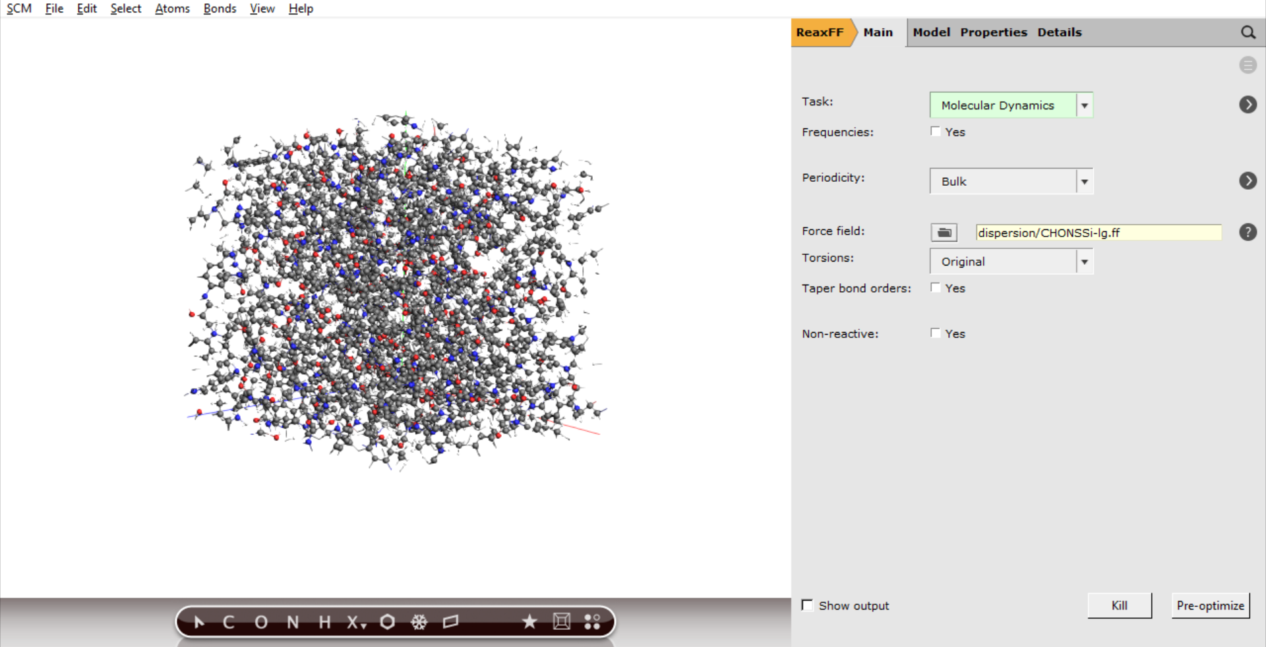Image resolution: width=1266 pixels, height=647 pixels.
Task: Open the Periodicity dropdown
Action: click(x=1085, y=181)
